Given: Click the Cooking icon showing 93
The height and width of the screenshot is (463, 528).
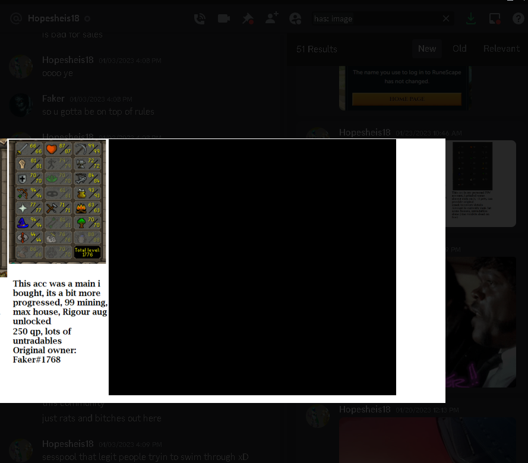Looking at the screenshot, I should [x=81, y=193].
